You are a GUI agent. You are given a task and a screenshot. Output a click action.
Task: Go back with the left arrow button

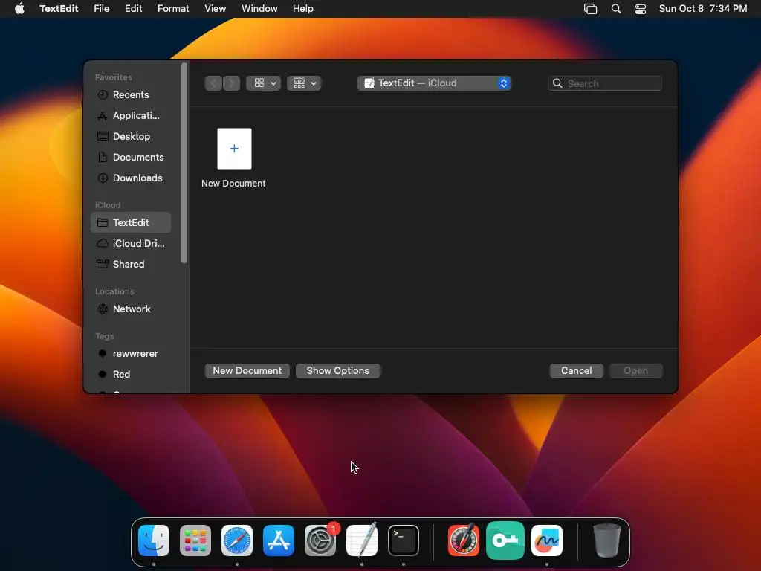tap(213, 83)
